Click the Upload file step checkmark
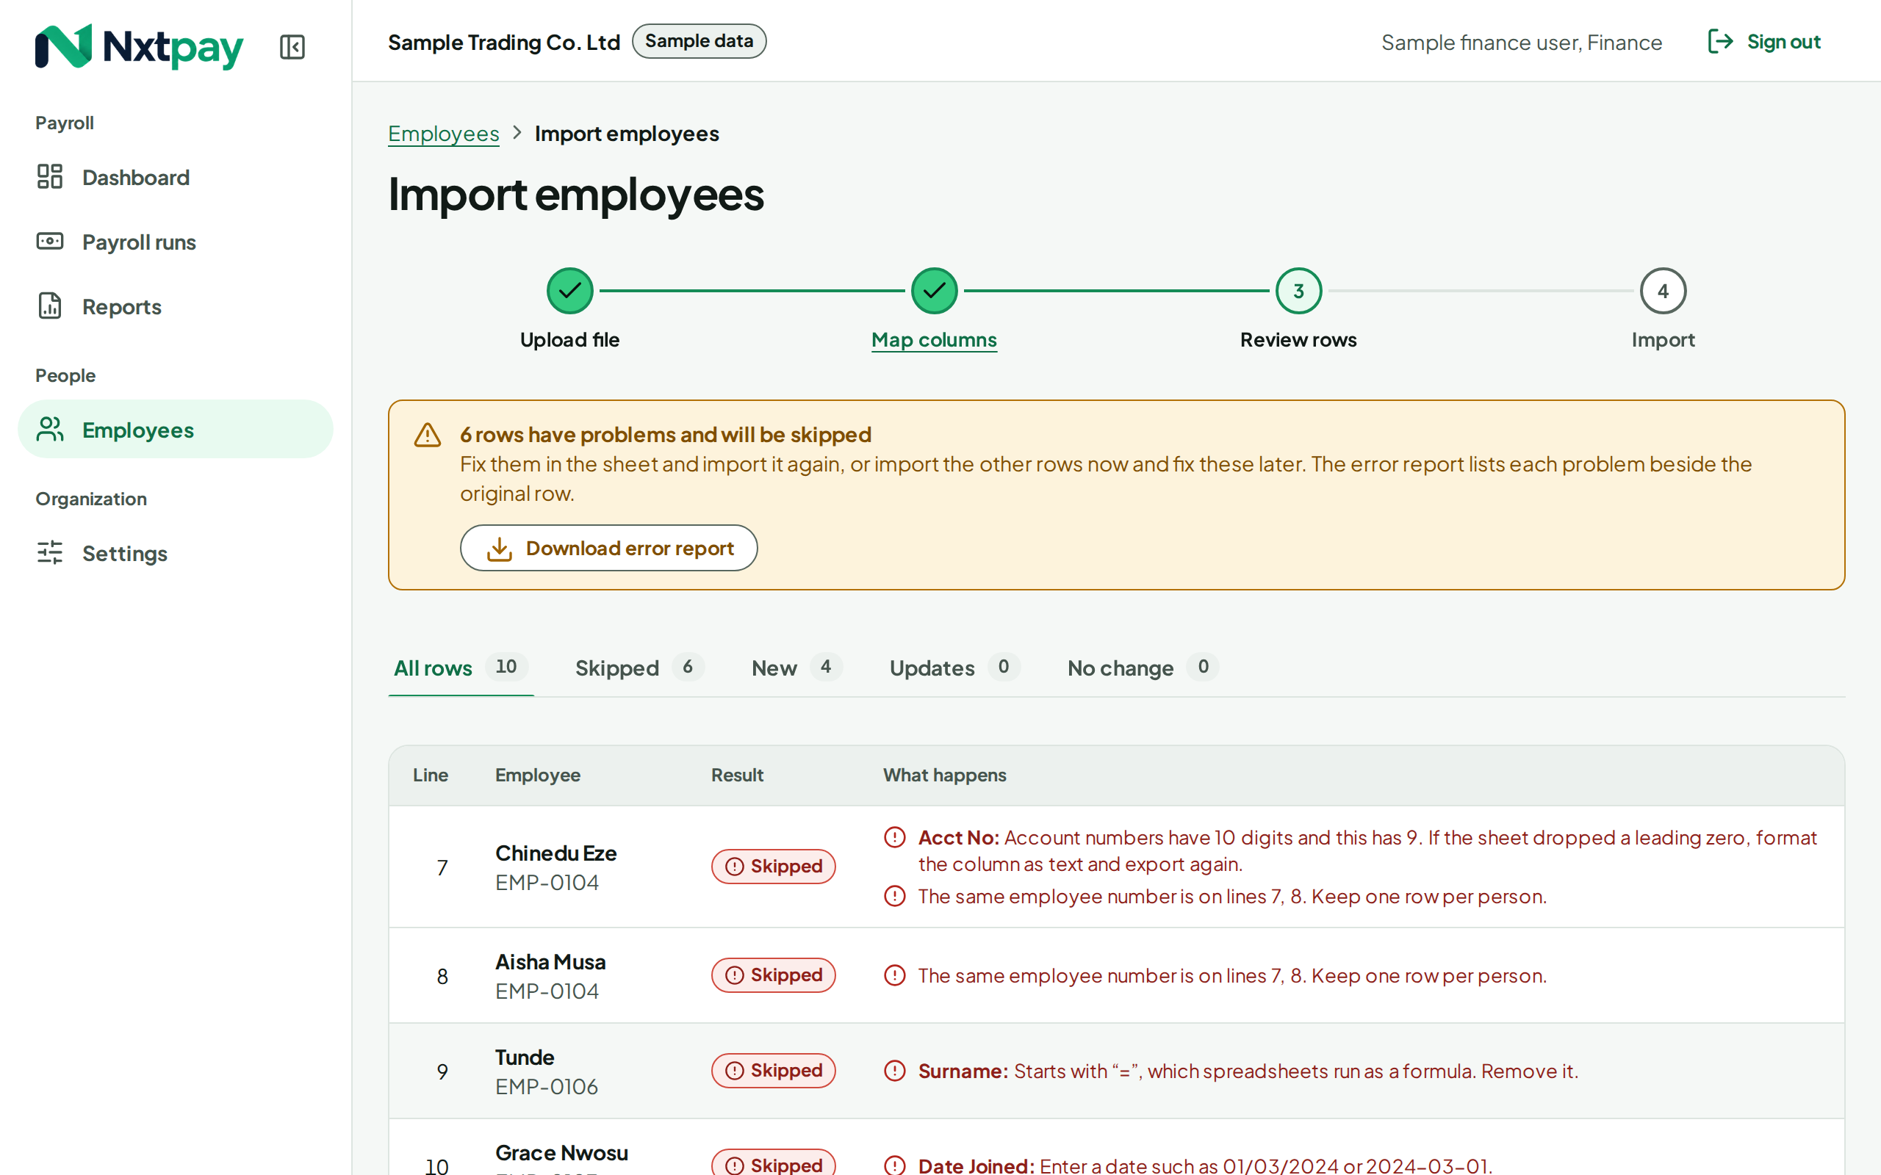This screenshot has height=1175, width=1881. coord(569,291)
